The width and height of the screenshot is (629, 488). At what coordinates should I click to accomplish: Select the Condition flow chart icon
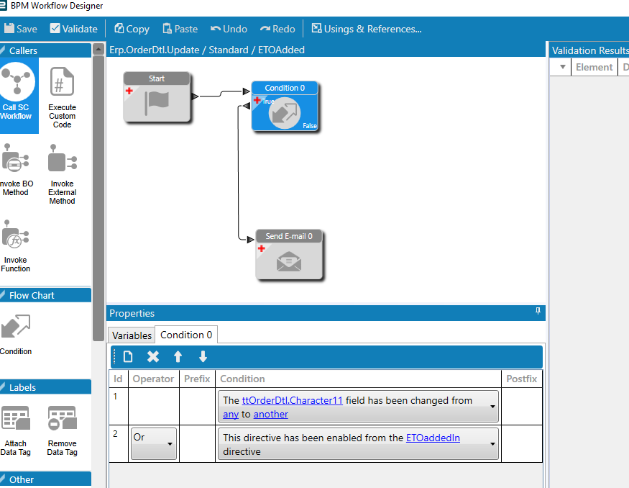(16, 326)
